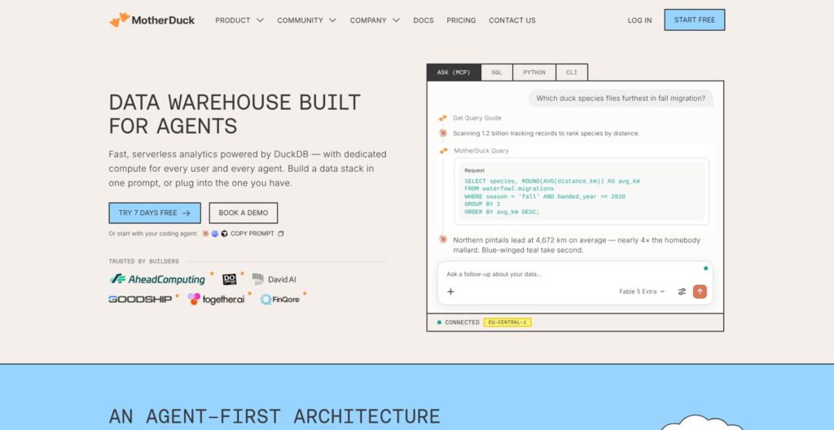Open the chat settings sliders icon
Viewport: 834px width, 430px height.
pyautogui.click(x=682, y=292)
